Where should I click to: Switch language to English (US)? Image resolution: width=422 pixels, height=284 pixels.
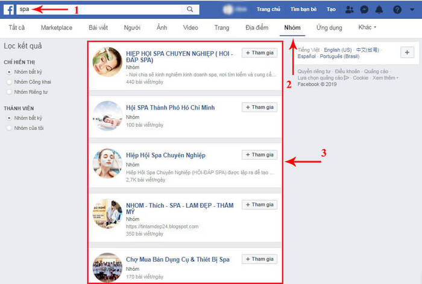click(338, 50)
